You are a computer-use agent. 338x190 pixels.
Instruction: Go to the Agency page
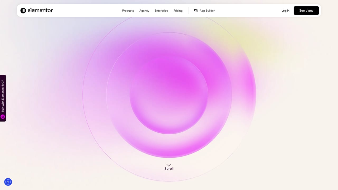click(144, 11)
